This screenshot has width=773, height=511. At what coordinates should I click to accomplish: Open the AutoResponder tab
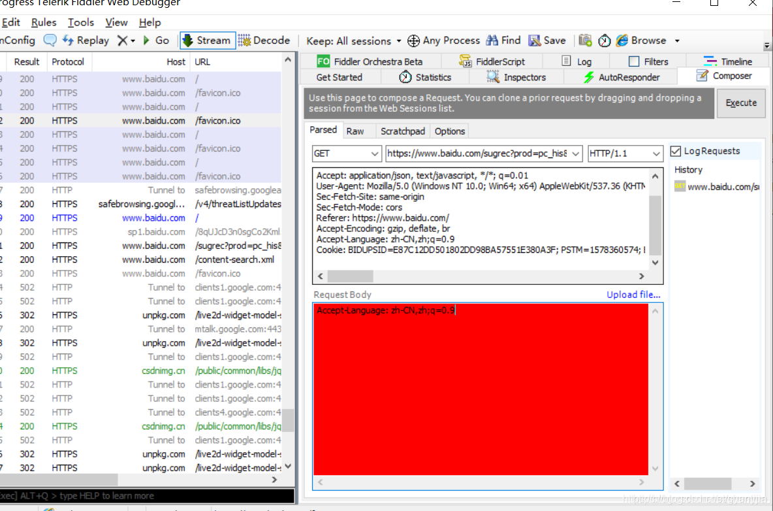click(x=622, y=77)
